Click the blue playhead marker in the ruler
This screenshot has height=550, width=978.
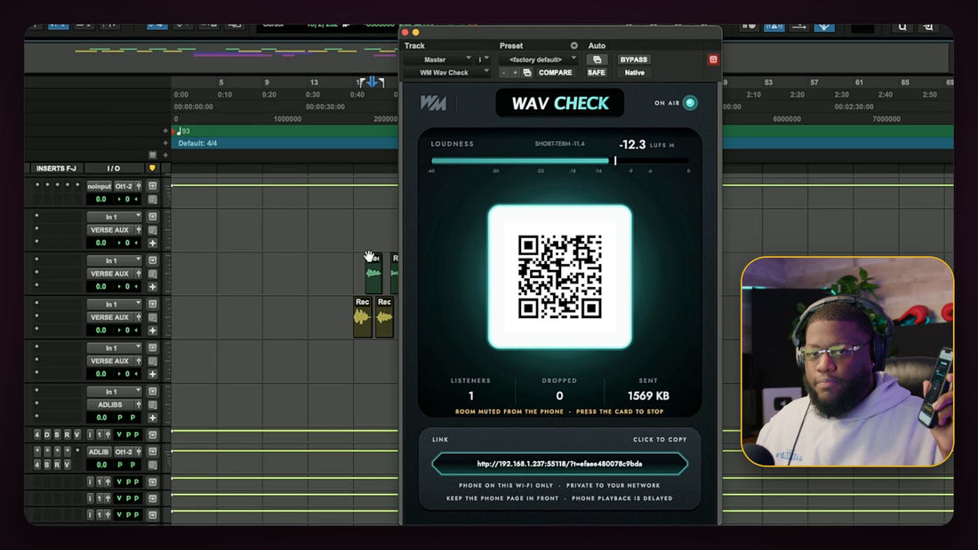coord(372,82)
